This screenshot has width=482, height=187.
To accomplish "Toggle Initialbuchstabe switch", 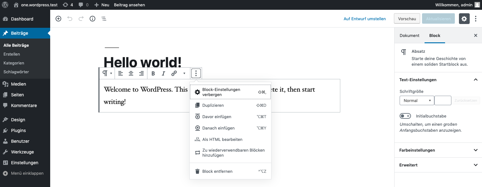I will click(405, 116).
